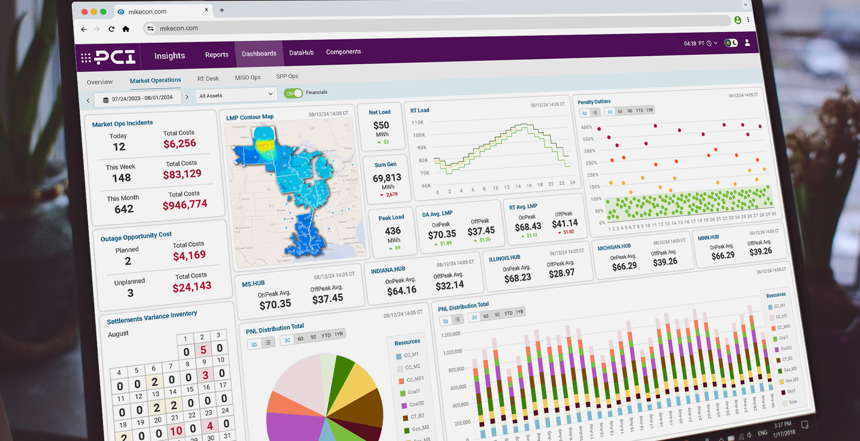Turn off the Financials toggle
Screen dimensions: 860x441
coord(293,93)
